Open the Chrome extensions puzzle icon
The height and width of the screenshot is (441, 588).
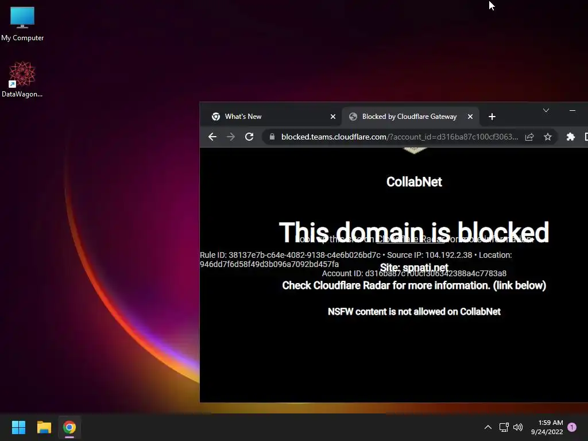coord(570,137)
